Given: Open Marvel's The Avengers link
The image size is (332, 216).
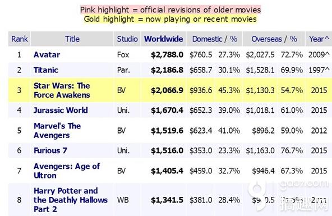Looking at the screenshot, I should click(57, 131).
